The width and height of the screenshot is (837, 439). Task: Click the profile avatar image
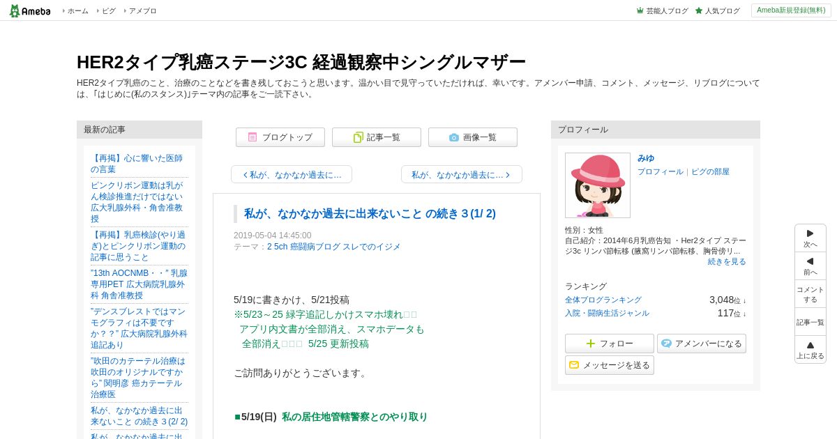pyautogui.click(x=598, y=185)
